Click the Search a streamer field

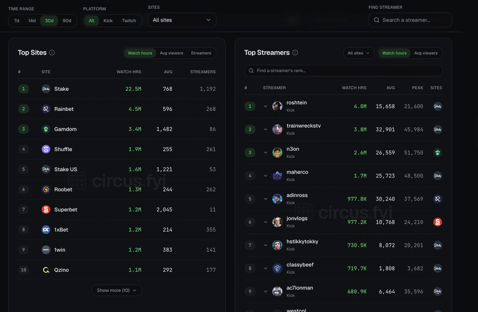coord(410,20)
